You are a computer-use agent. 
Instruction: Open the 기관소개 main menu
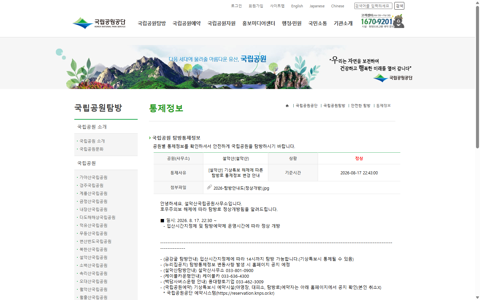tap(343, 23)
